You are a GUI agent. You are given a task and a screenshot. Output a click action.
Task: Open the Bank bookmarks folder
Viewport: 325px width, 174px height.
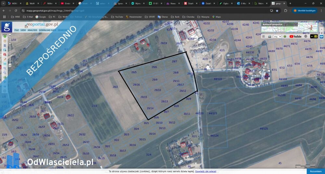point(175,17)
